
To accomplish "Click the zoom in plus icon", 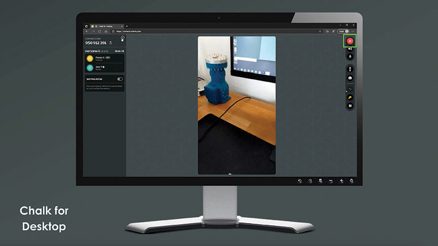I will click(341, 181).
